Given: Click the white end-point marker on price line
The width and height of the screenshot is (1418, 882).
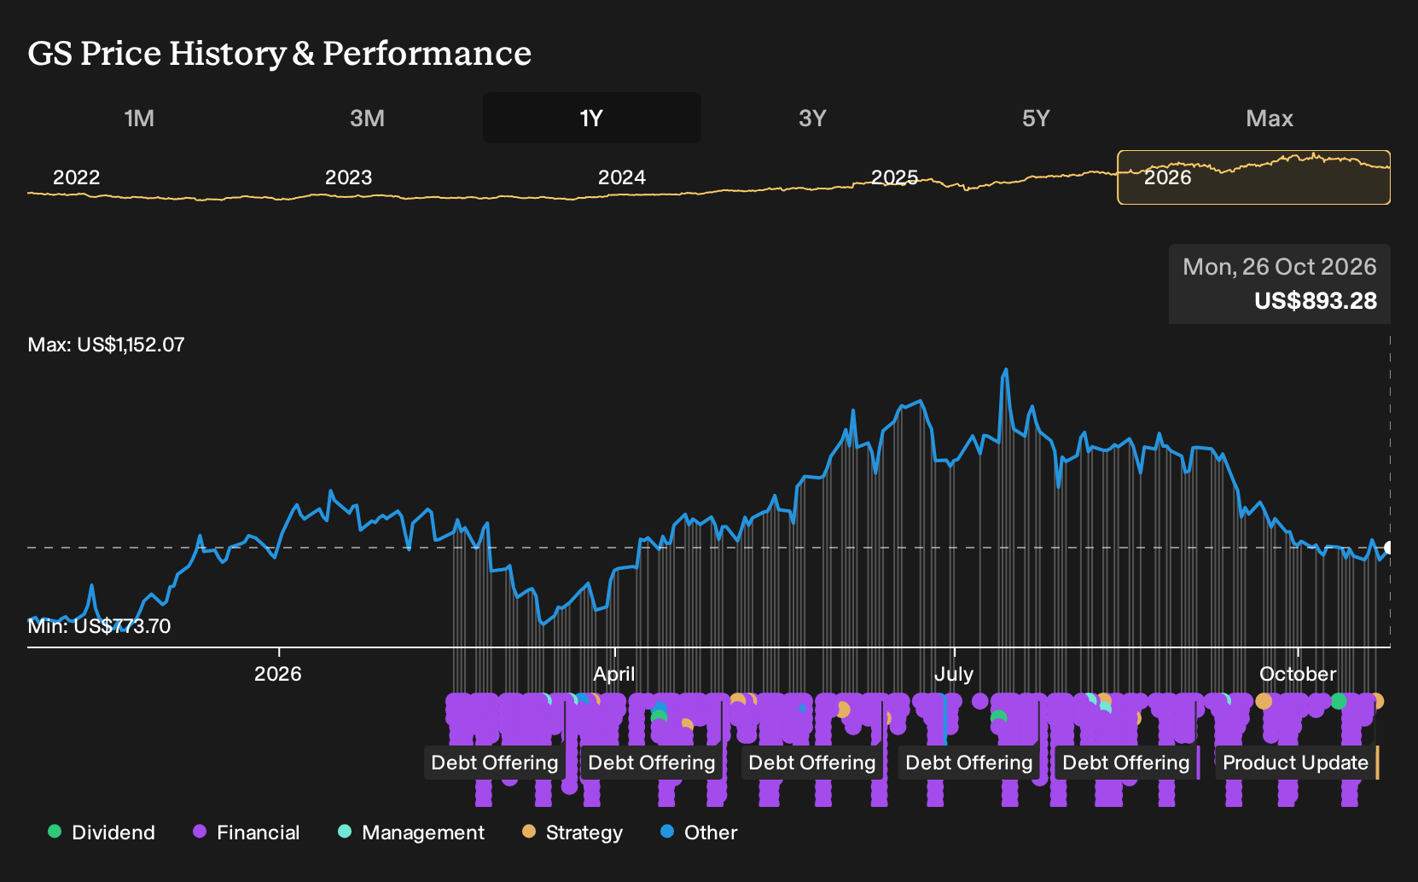Looking at the screenshot, I should coord(1389,548).
